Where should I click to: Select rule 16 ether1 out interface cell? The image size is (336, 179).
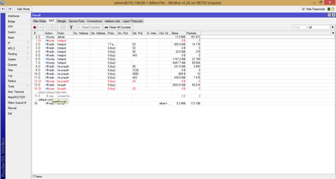(x=165, y=103)
